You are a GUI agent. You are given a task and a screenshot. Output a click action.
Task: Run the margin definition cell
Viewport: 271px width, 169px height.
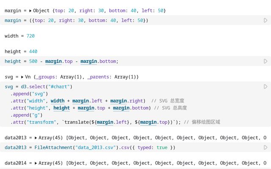265,20
